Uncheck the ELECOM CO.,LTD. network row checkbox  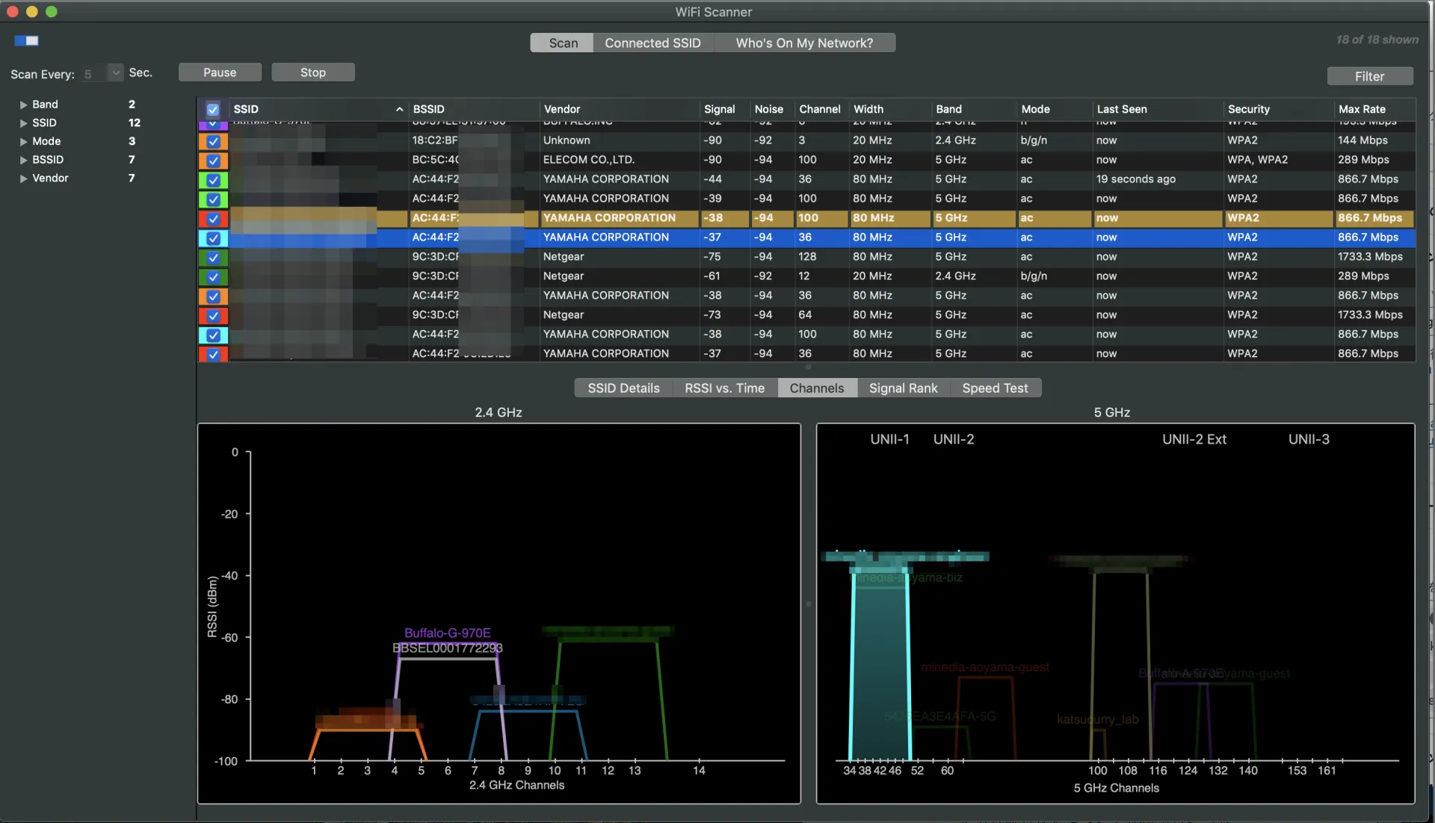point(213,160)
